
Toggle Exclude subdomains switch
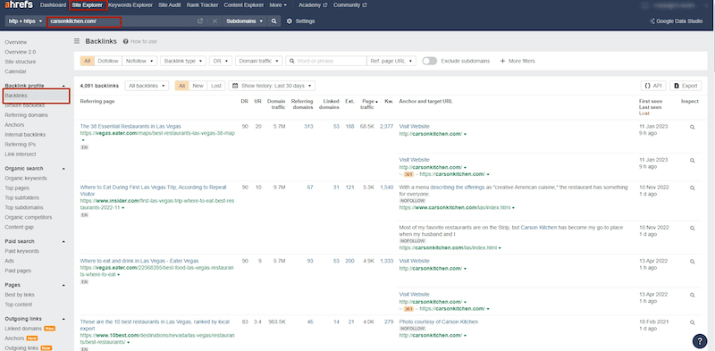coord(430,61)
